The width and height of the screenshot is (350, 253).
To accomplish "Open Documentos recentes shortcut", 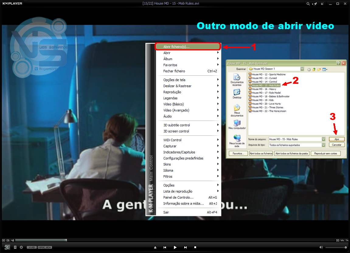I will 237,80.
